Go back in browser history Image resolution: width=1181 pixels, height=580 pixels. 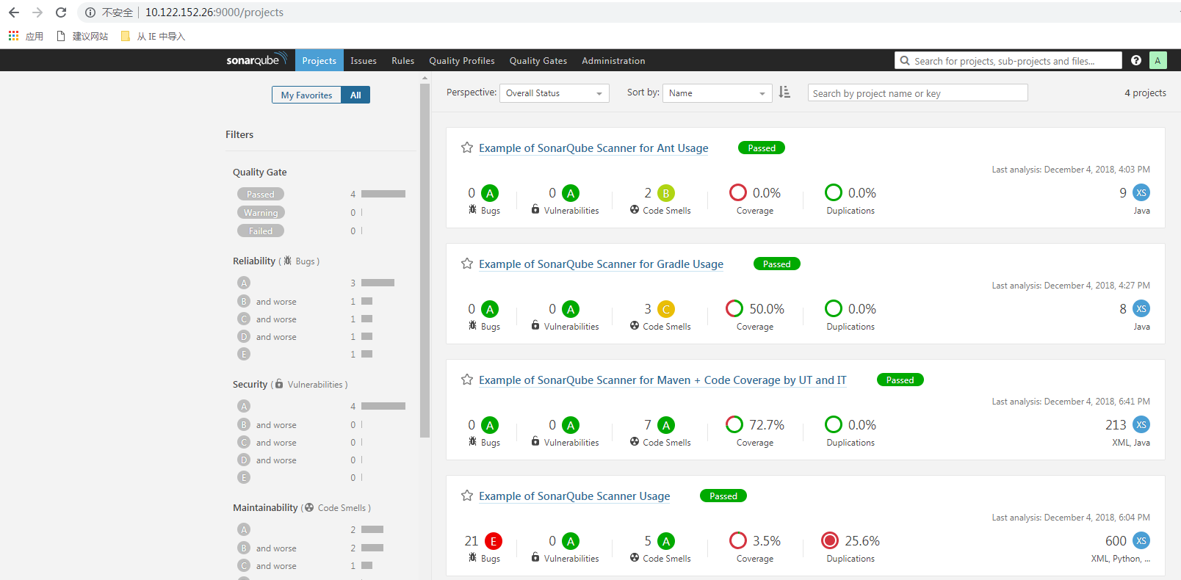14,12
